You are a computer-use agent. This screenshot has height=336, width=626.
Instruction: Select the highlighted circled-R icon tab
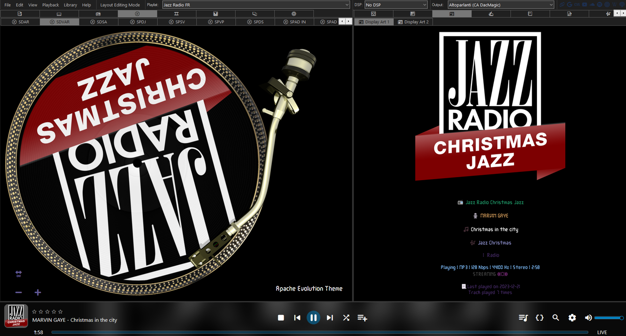(137, 14)
